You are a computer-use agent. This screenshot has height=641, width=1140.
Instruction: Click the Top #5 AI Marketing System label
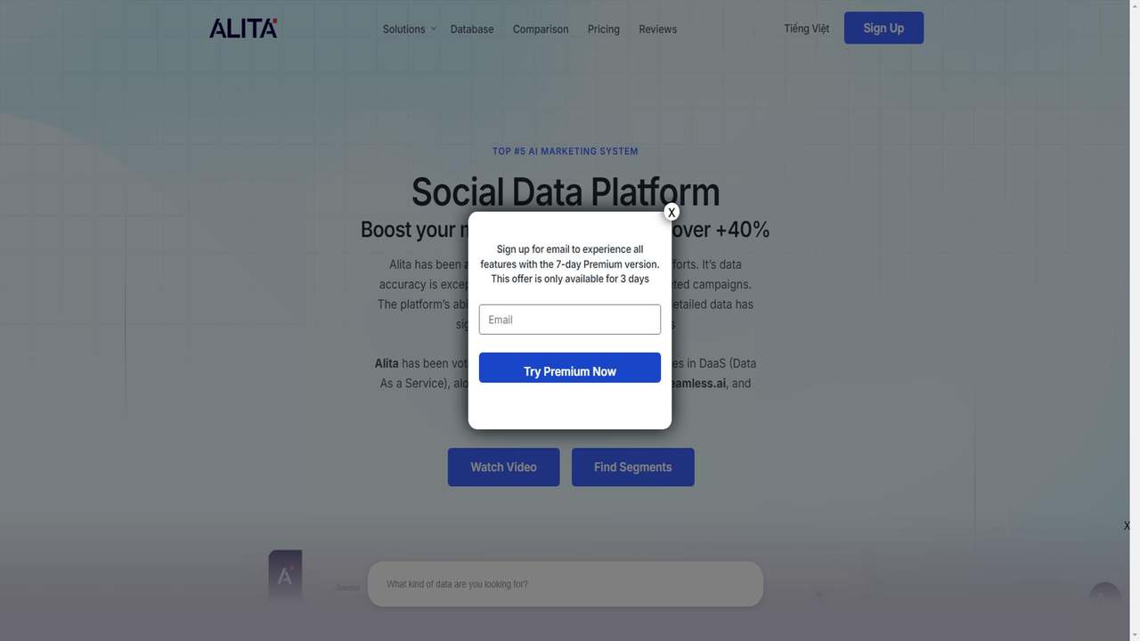566,151
